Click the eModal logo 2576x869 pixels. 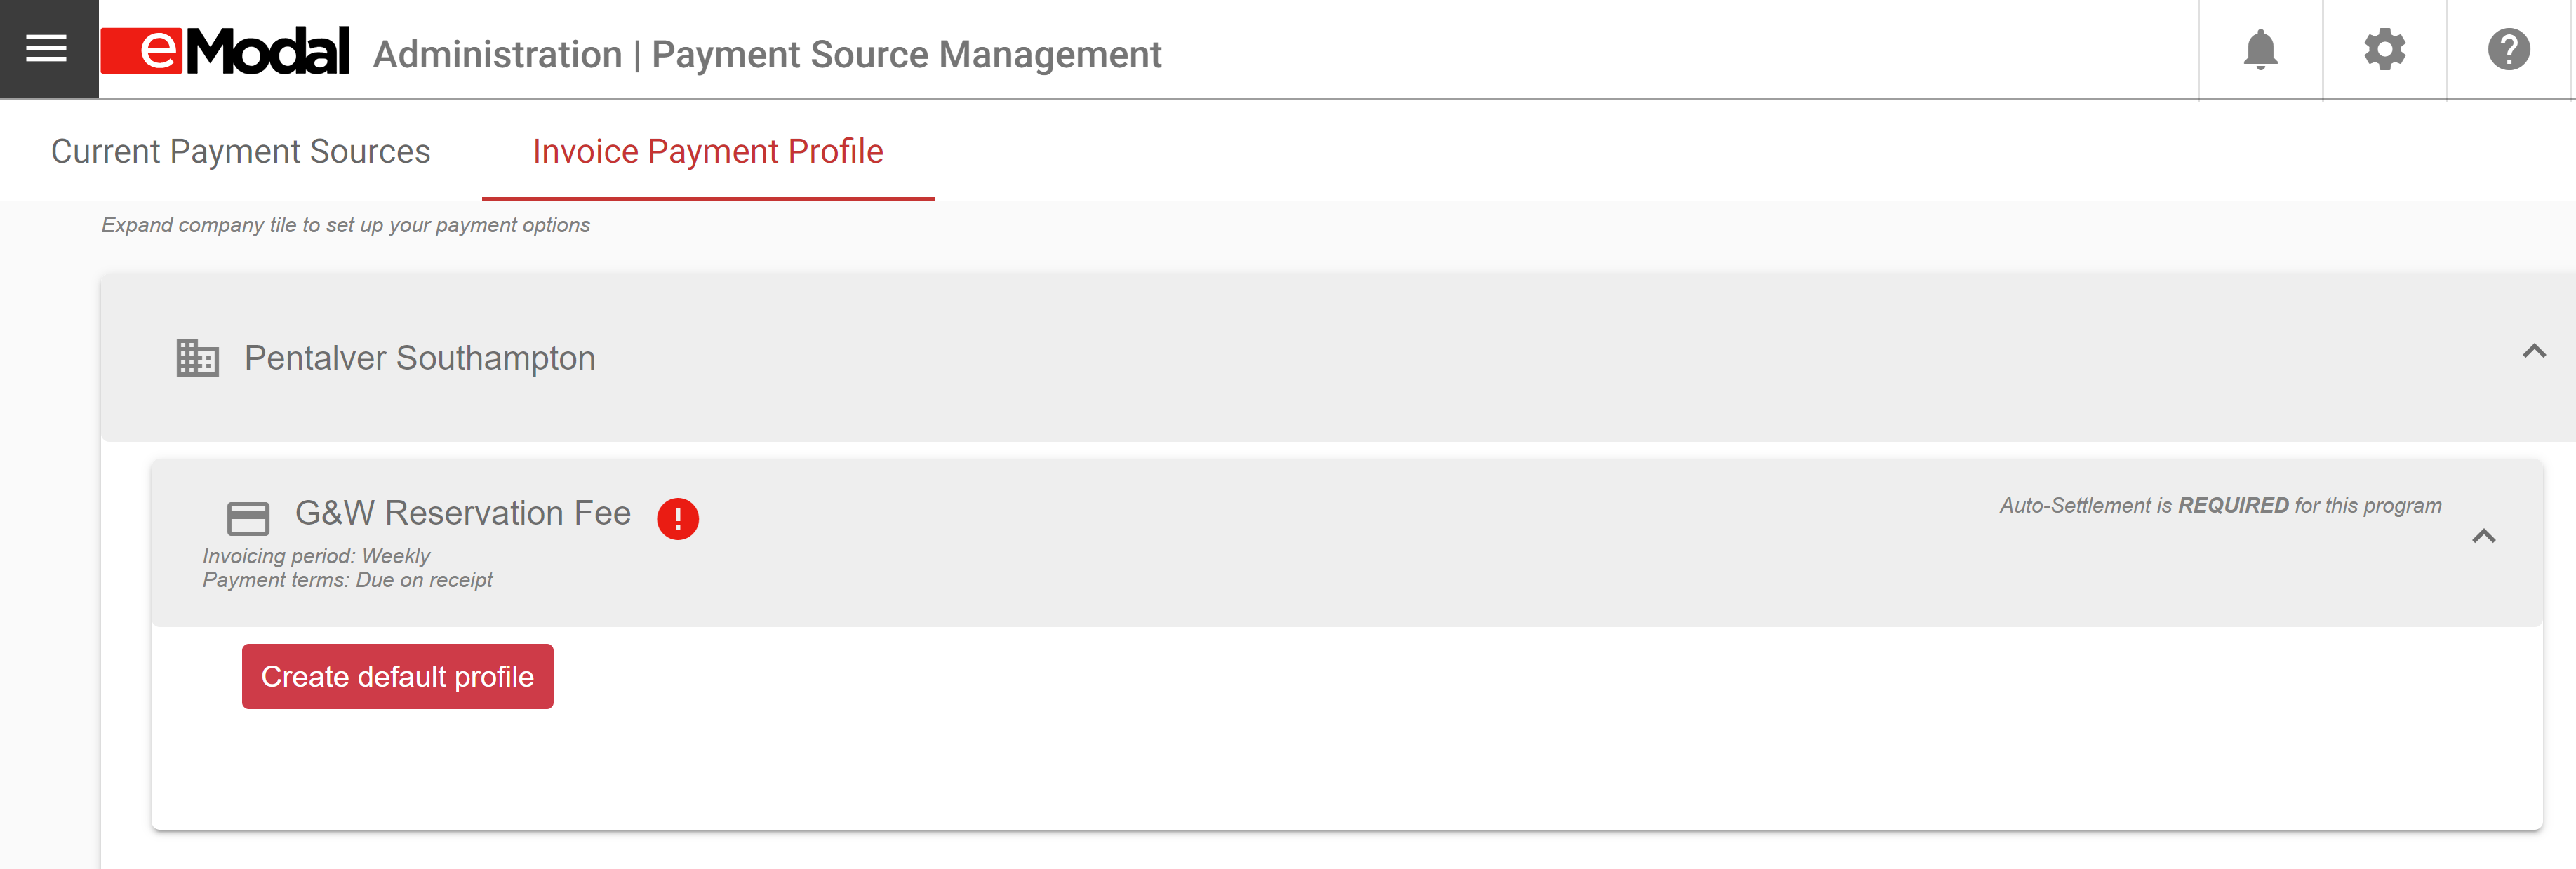[x=225, y=51]
